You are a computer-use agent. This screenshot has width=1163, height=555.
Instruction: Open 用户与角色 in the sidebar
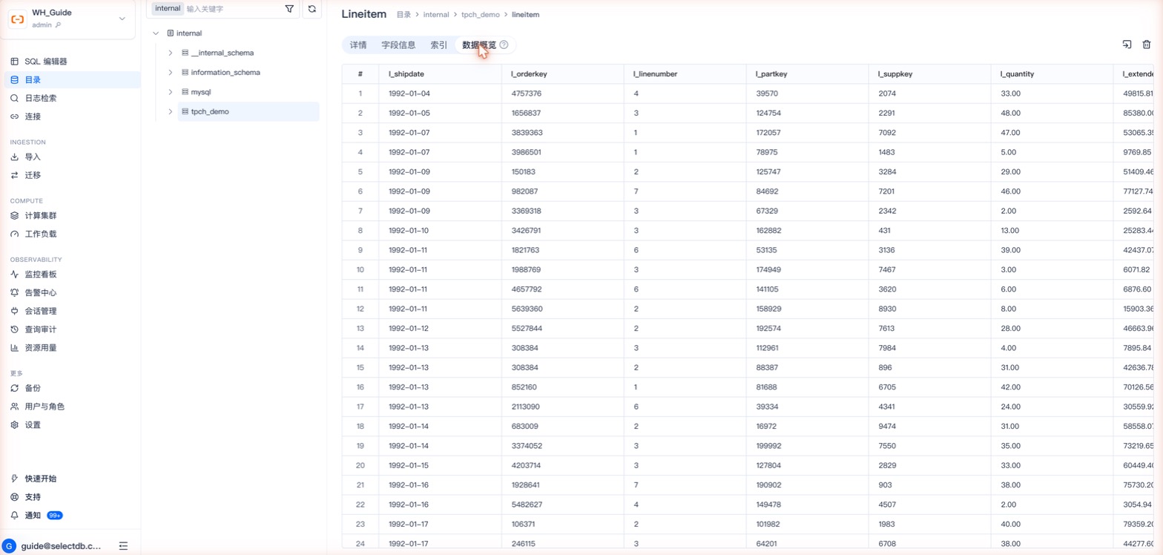coord(45,407)
